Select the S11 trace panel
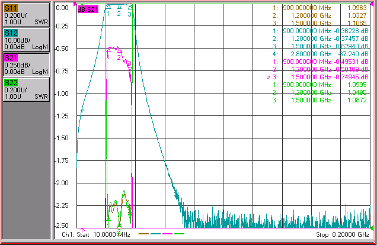The image size is (377, 245). [x=26, y=15]
